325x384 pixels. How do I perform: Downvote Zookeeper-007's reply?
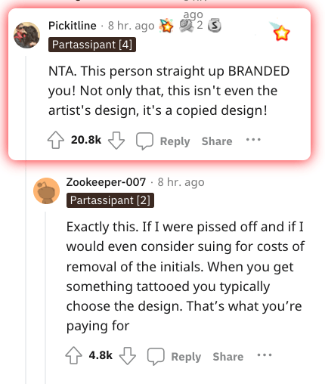coord(128,356)
